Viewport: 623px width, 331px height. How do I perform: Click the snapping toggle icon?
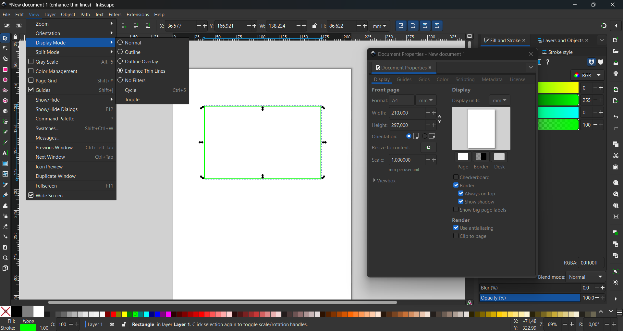pos(604,26)
